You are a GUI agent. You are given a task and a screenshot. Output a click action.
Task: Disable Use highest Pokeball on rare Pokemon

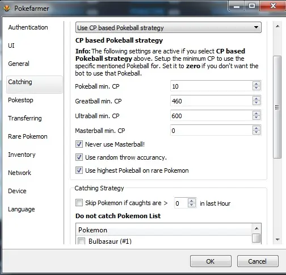click(x=79, y=170)
